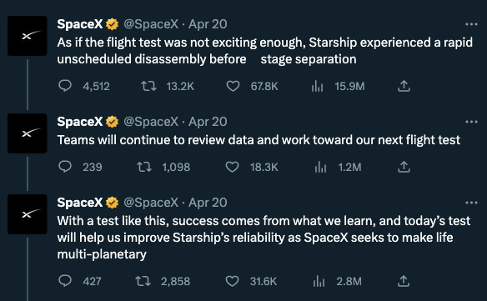View analytics showing 15.9M views
Image resolution: width=487 pixels, height=301 pixels.
317,86
